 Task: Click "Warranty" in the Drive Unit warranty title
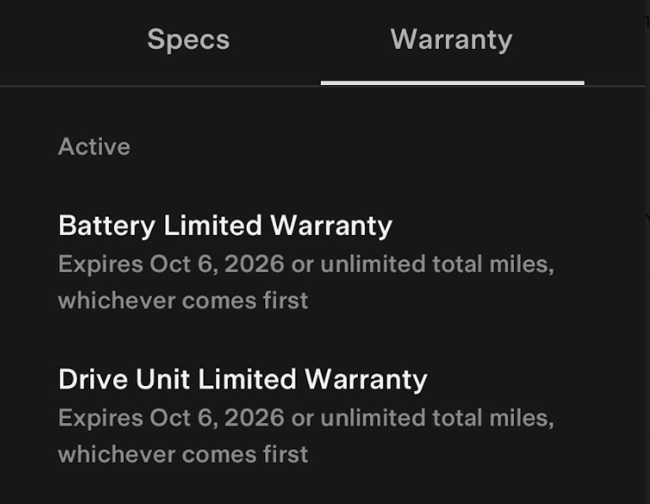pyautogui.click(x=366, y=379)
